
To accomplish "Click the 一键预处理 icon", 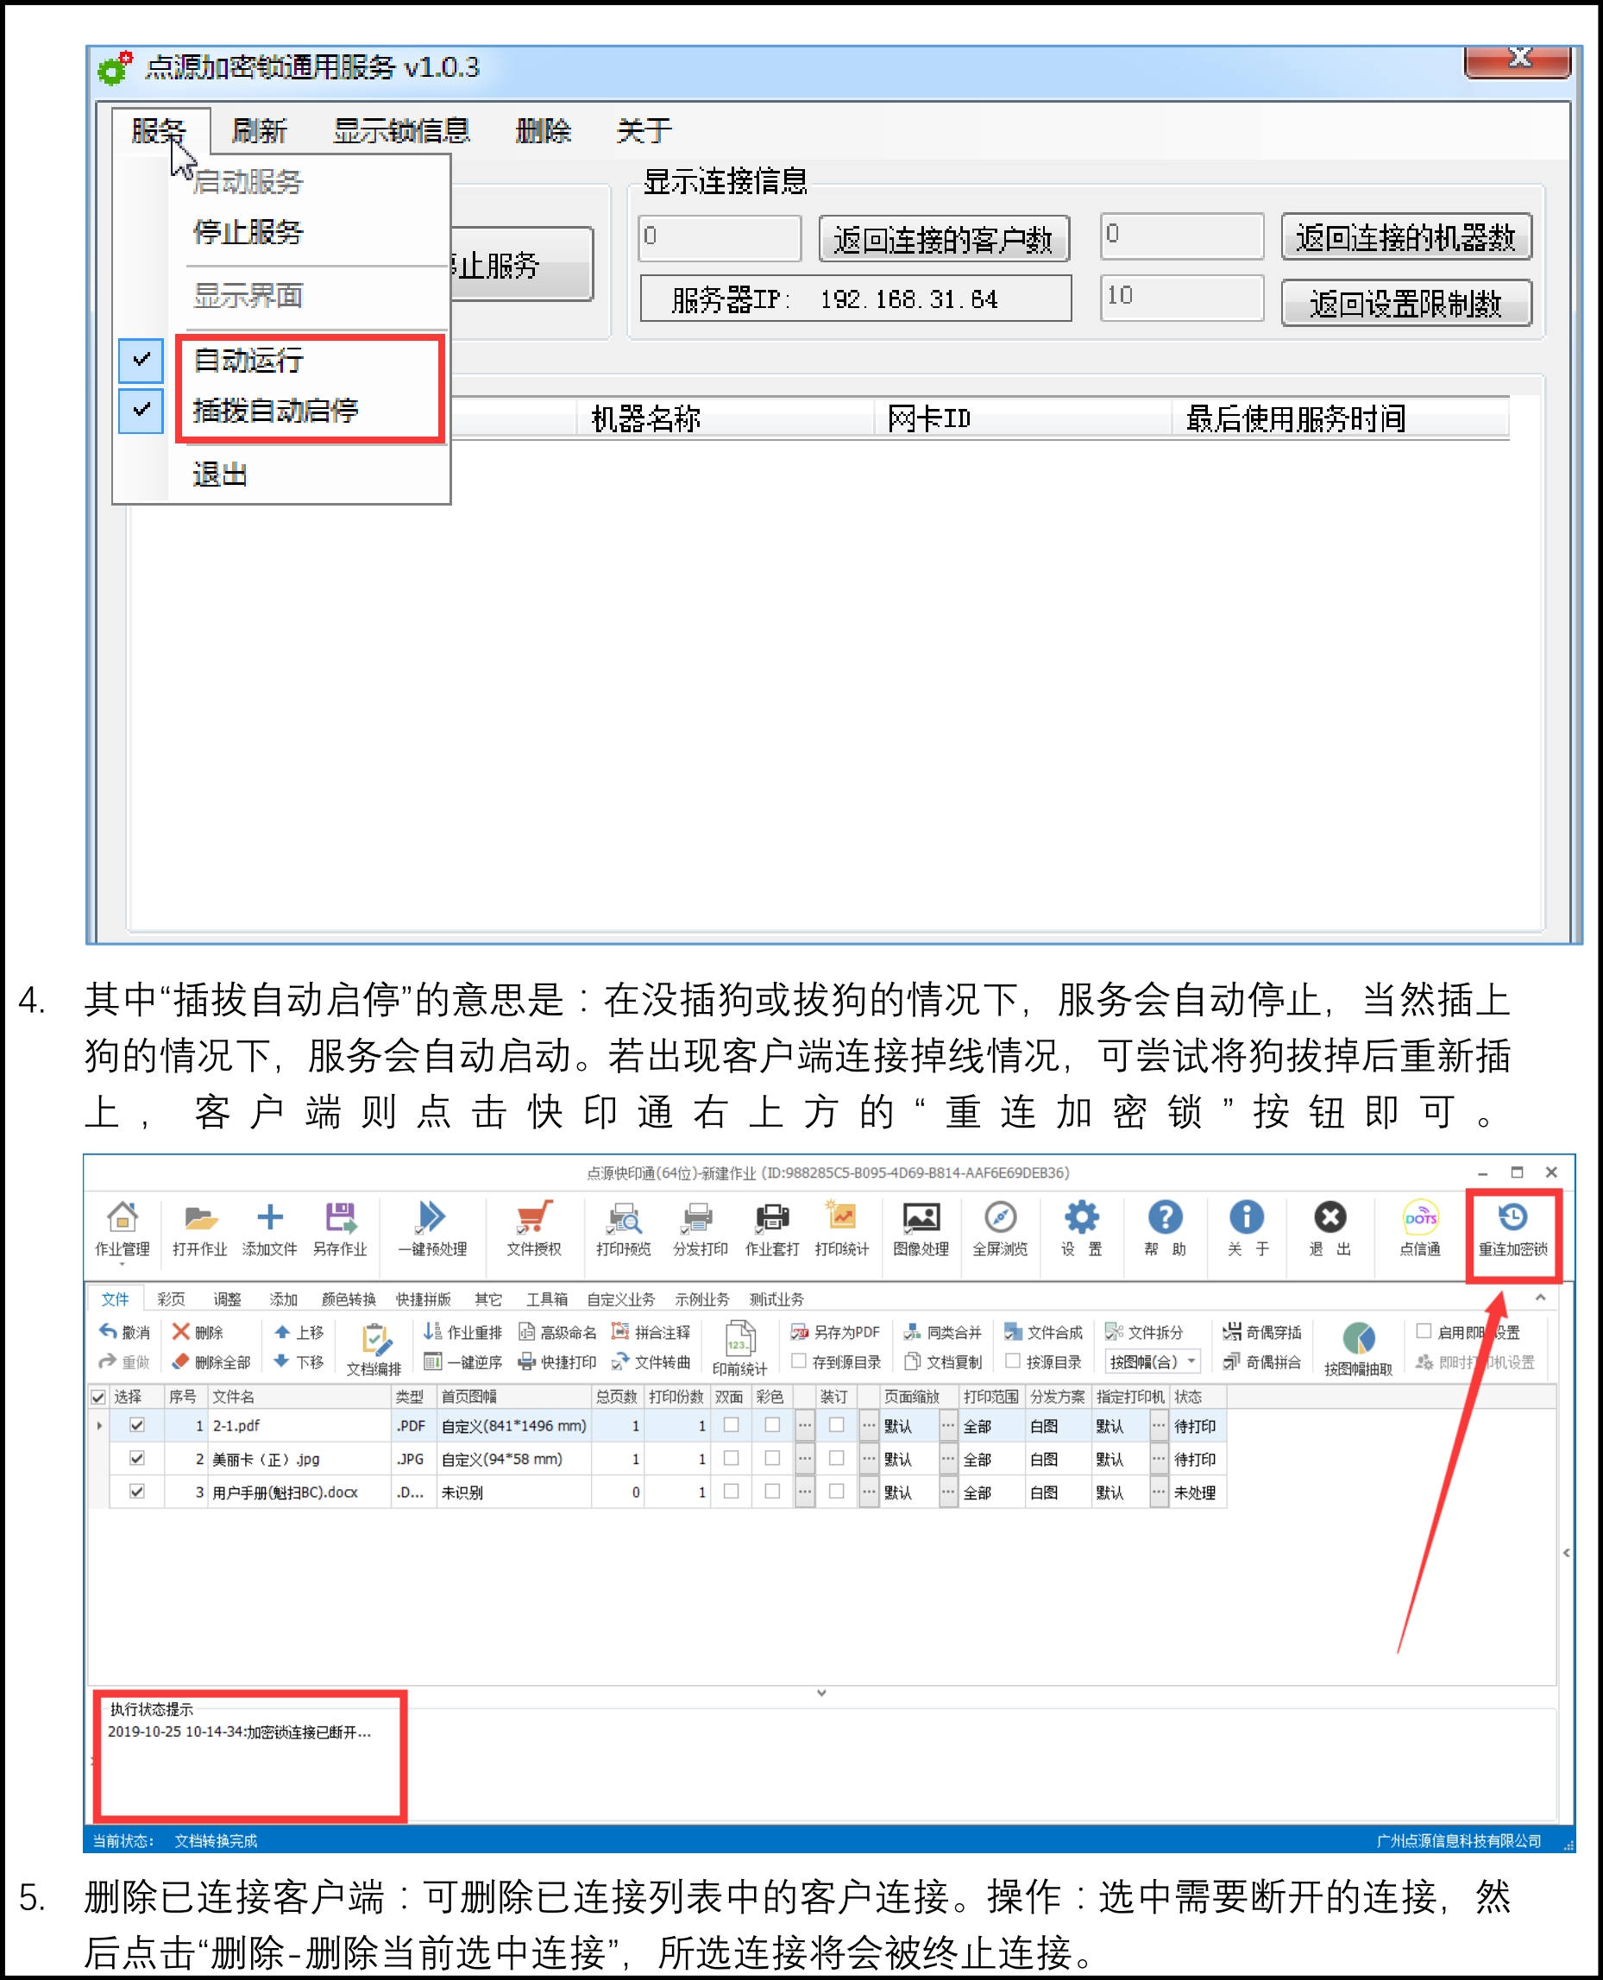I will click(x=431, y=1219).
